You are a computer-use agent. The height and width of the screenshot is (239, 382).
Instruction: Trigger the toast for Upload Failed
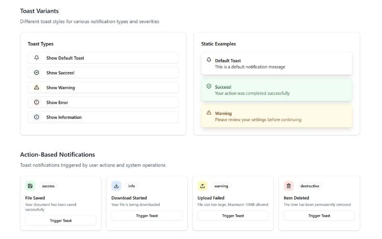click(x=233, y=216)
